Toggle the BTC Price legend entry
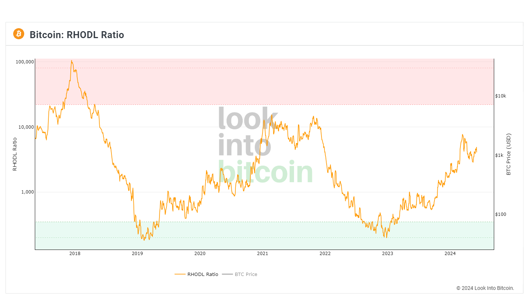 coord(240,274)
